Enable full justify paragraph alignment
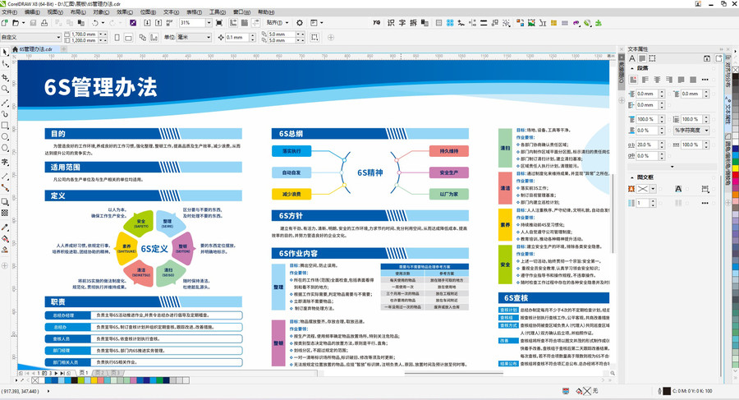 (x=681, y=80)
